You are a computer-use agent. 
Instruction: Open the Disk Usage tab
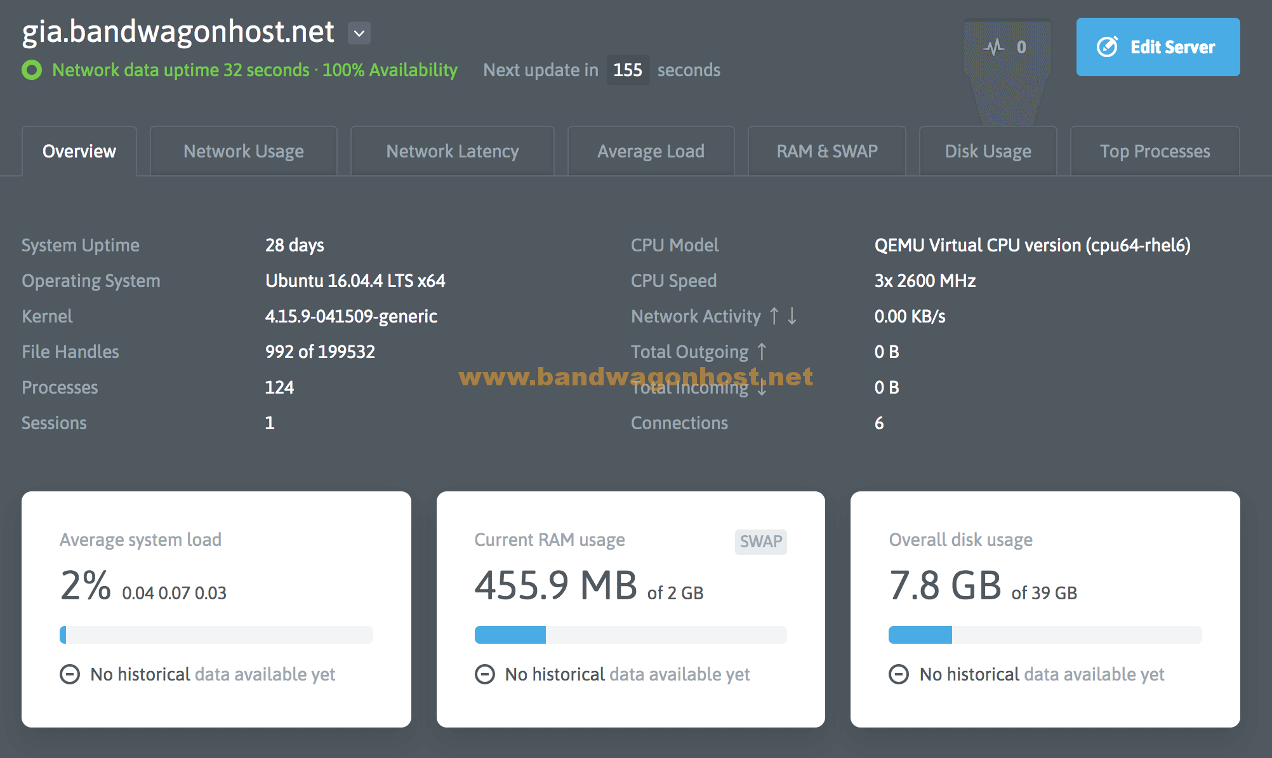(987, 151)
